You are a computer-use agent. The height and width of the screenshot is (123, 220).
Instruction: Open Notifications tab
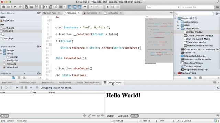(65, 83)
